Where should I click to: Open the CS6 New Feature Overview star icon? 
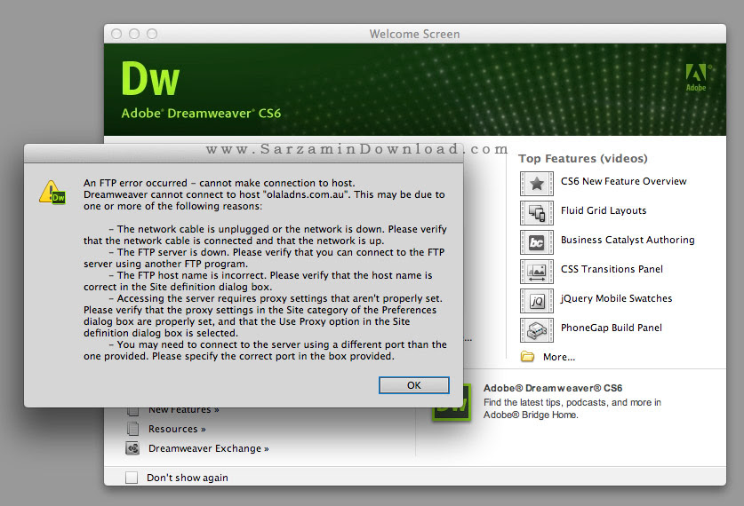[x=537, y=184]
